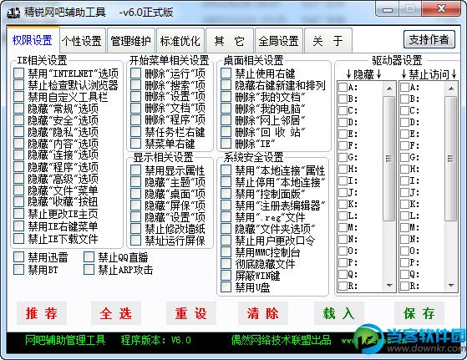The width and height of the screenshot is (467, 360).
Task: Check 删除"回收站" option
Action: pos(226,132)
